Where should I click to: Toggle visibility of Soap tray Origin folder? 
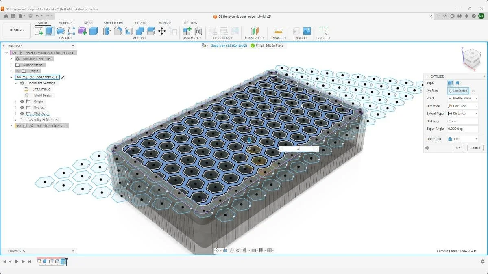click(x=22, y=101)
